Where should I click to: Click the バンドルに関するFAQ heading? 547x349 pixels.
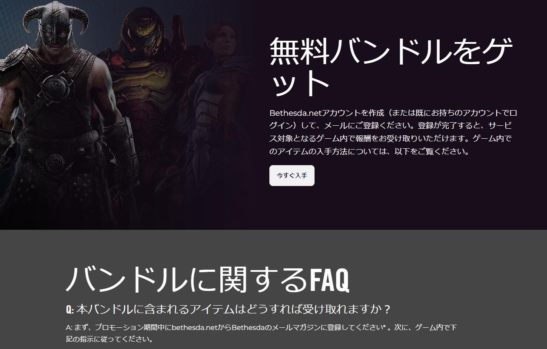coord(208,280)
